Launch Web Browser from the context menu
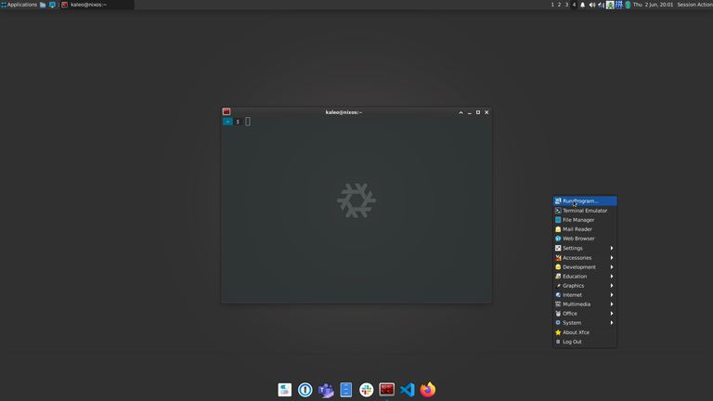This screenshot has width=713, height=401. 585,239
